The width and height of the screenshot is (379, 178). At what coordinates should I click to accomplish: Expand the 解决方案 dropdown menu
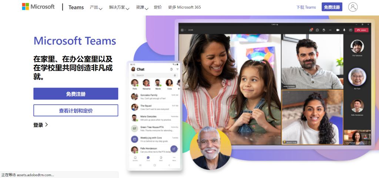tap(119, 7)
